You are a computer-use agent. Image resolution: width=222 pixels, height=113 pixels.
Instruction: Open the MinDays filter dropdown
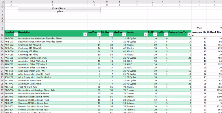point(111,35)
